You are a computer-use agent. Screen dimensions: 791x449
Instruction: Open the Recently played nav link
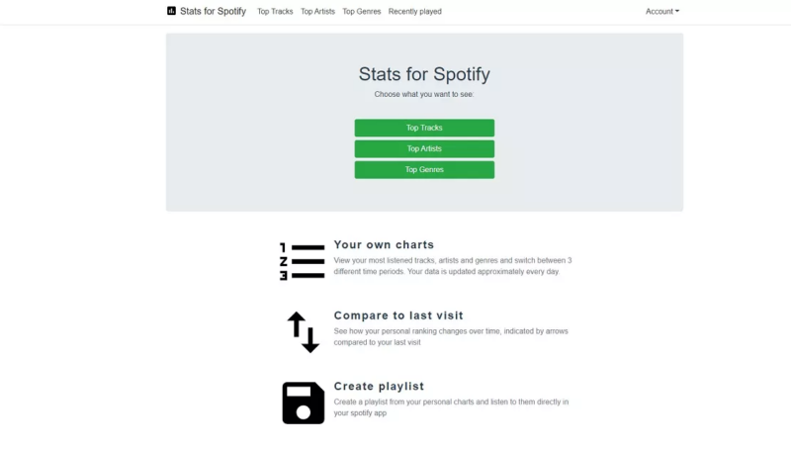point(414,11)
